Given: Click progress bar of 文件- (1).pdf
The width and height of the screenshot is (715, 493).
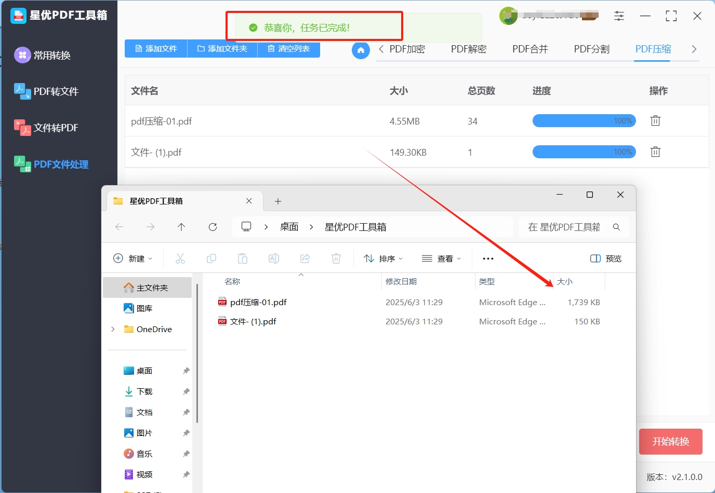Looking at the screenshot, I should click(584, 152).
